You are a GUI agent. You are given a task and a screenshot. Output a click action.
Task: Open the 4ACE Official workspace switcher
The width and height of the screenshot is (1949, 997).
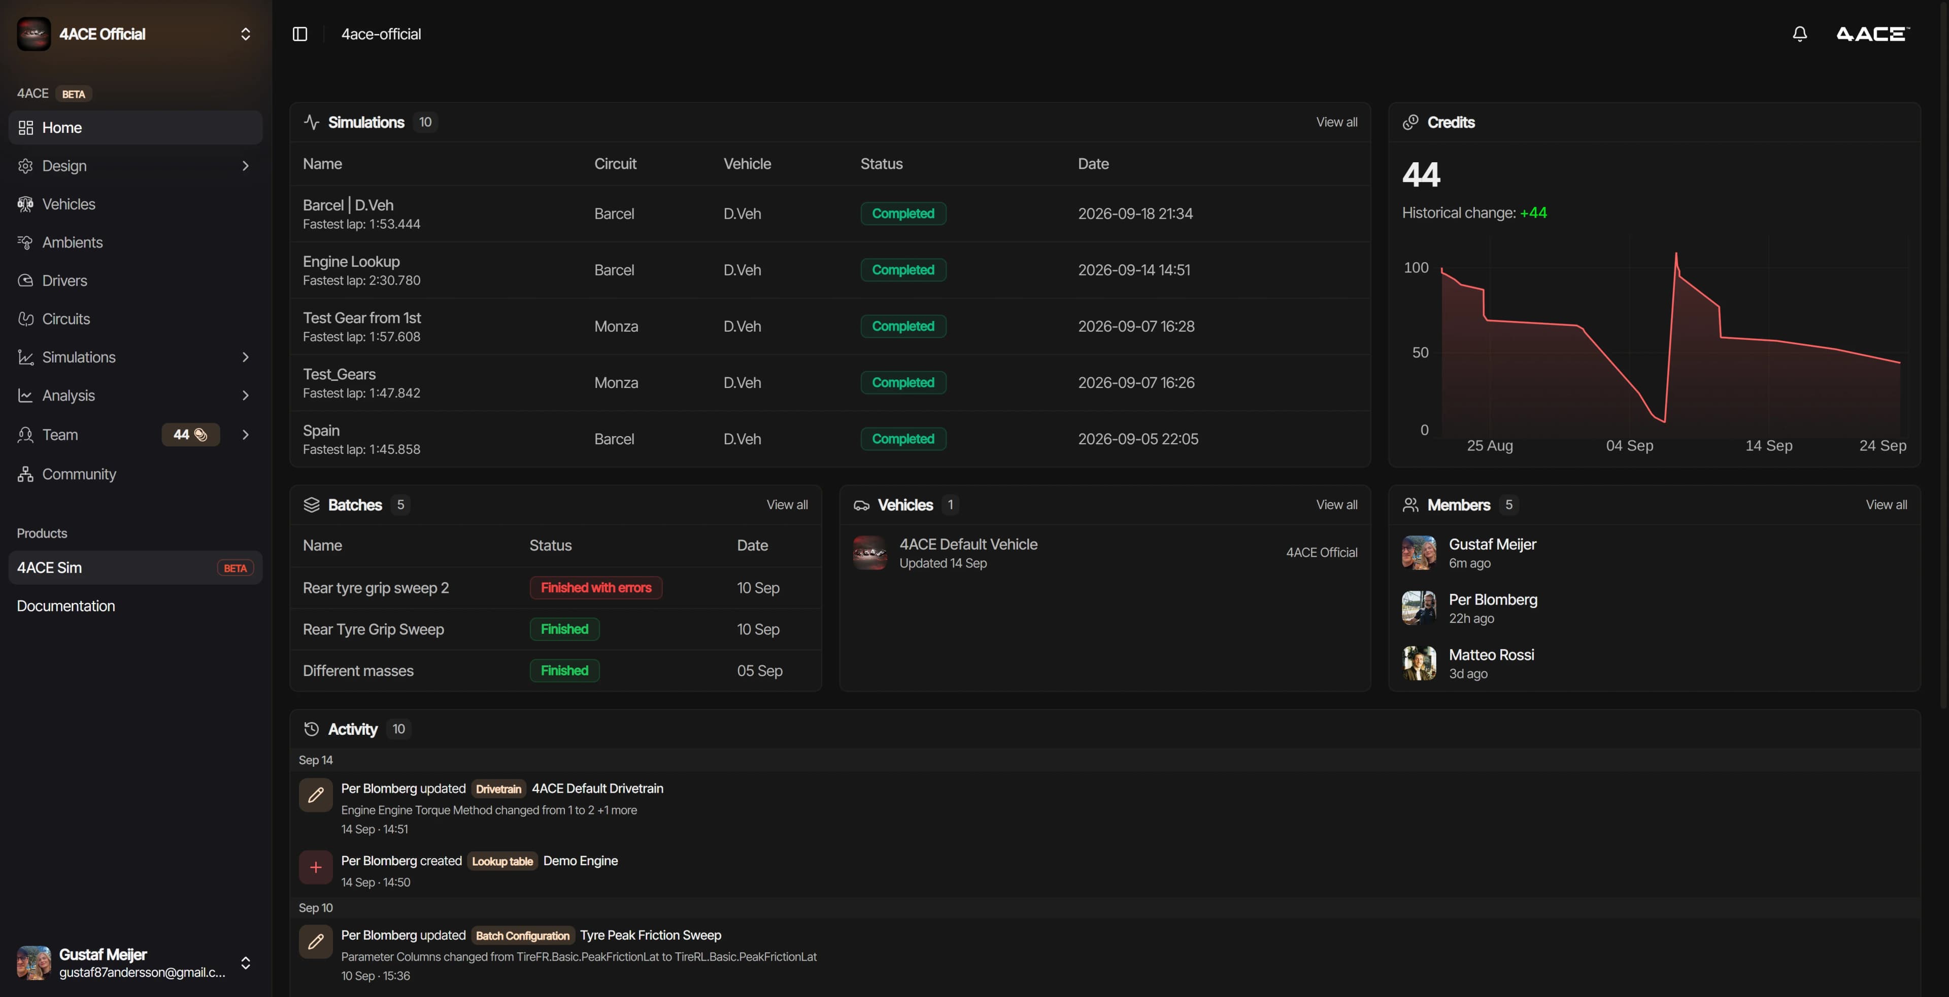point(136,34)
